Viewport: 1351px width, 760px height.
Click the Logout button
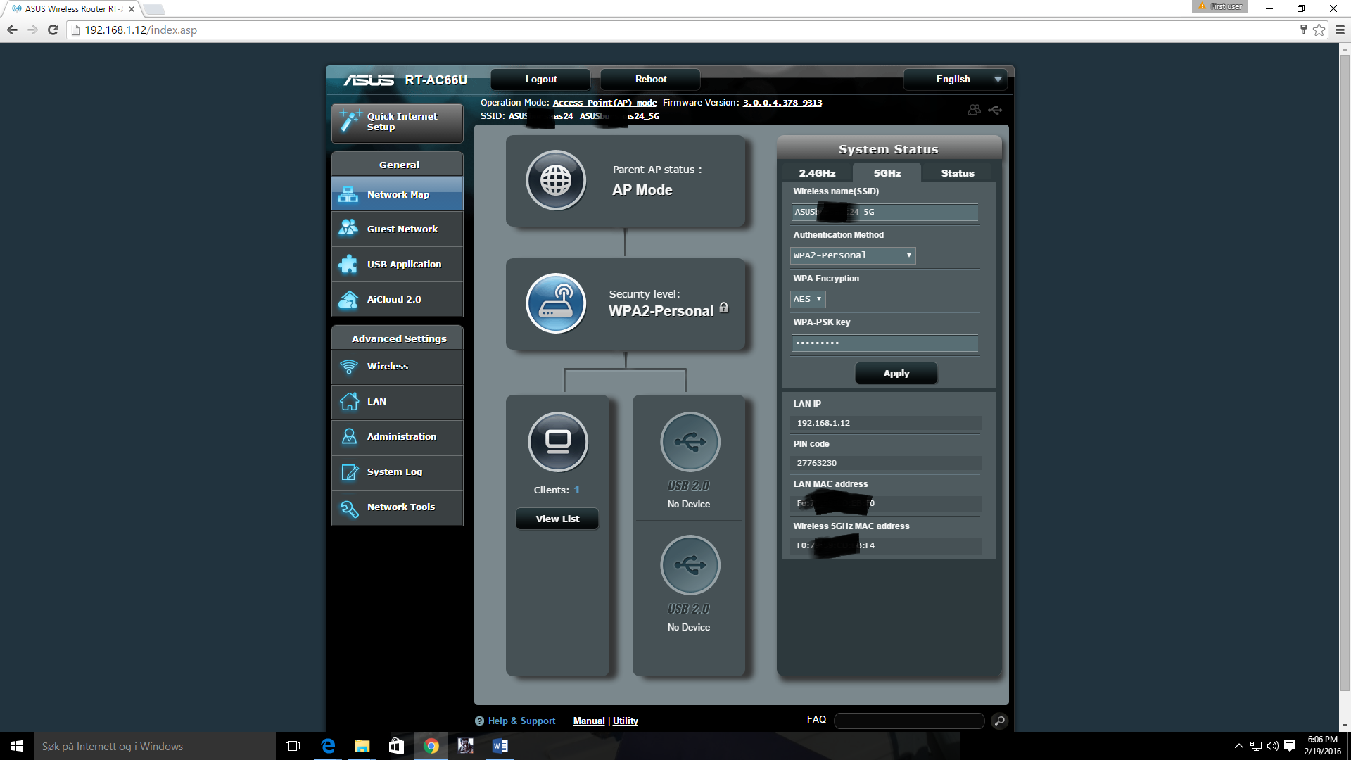tap(540, 80)
